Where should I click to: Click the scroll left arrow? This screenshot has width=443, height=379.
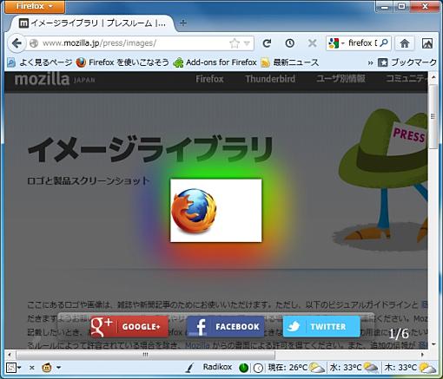[10, 355]
